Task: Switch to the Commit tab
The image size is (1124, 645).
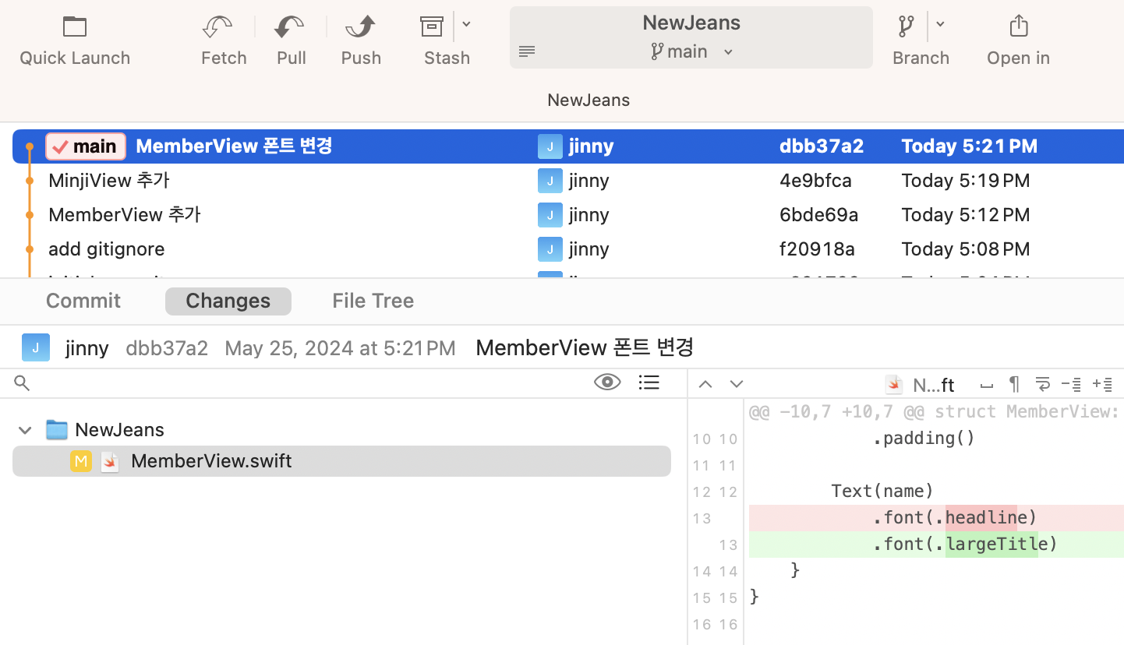Action: (x=83, y=301)
